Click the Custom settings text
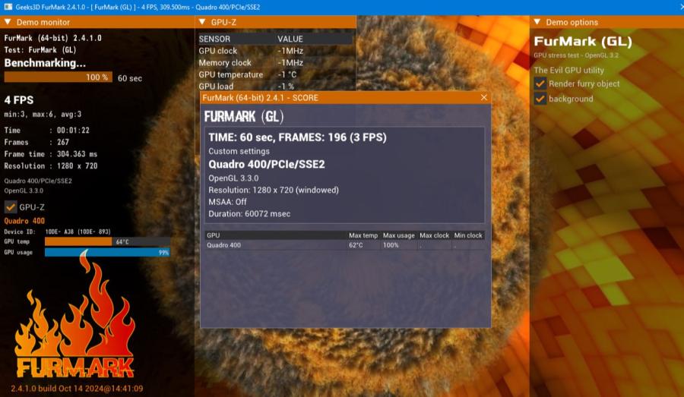684x397 pixels. point(239,151)
